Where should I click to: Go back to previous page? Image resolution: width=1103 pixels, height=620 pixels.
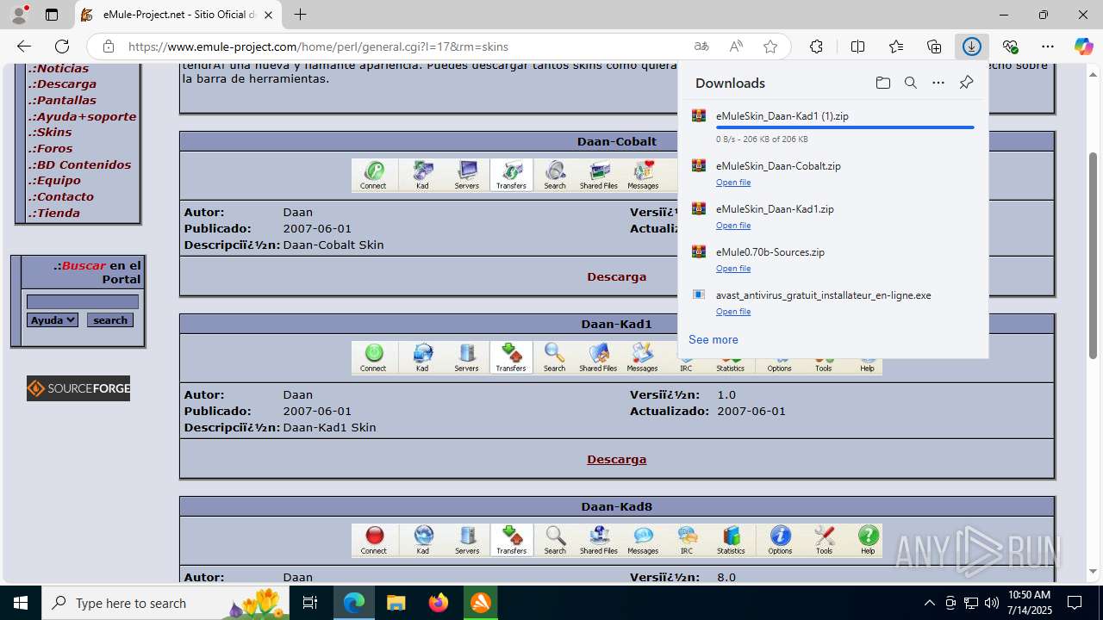[x=24, y=46]
